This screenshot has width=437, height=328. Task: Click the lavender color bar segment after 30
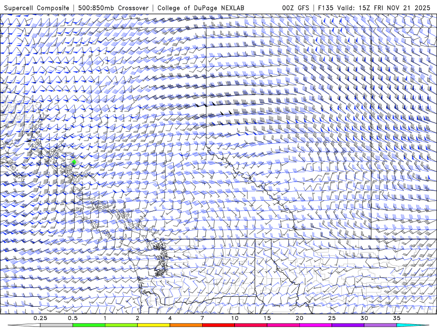[x=380, y=325]
